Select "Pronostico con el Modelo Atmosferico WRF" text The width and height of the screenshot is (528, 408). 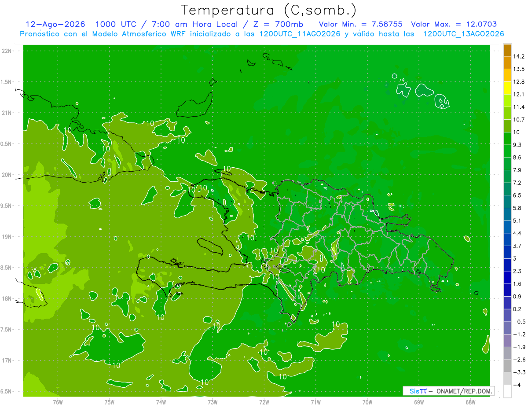pos(103,34)
